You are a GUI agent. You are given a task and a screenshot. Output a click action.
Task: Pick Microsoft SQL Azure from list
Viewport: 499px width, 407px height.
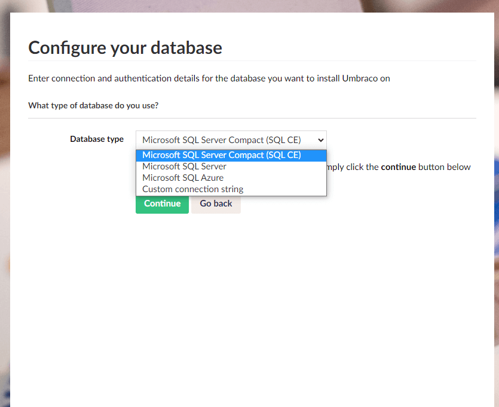coord(231,178)
